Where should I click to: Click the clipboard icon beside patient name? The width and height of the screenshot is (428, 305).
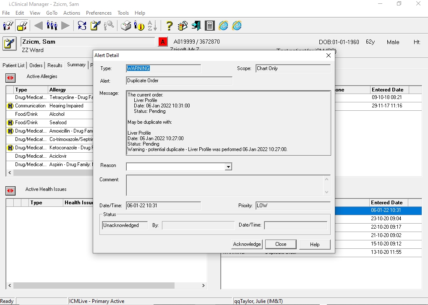pos(10,44)
